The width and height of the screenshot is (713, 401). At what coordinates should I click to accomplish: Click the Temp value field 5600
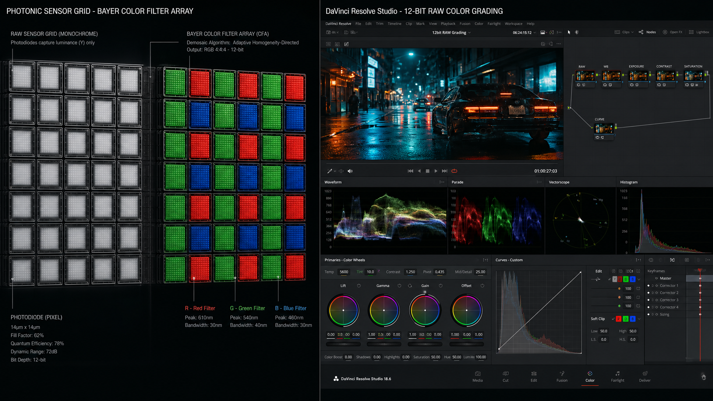click(344, 272)
